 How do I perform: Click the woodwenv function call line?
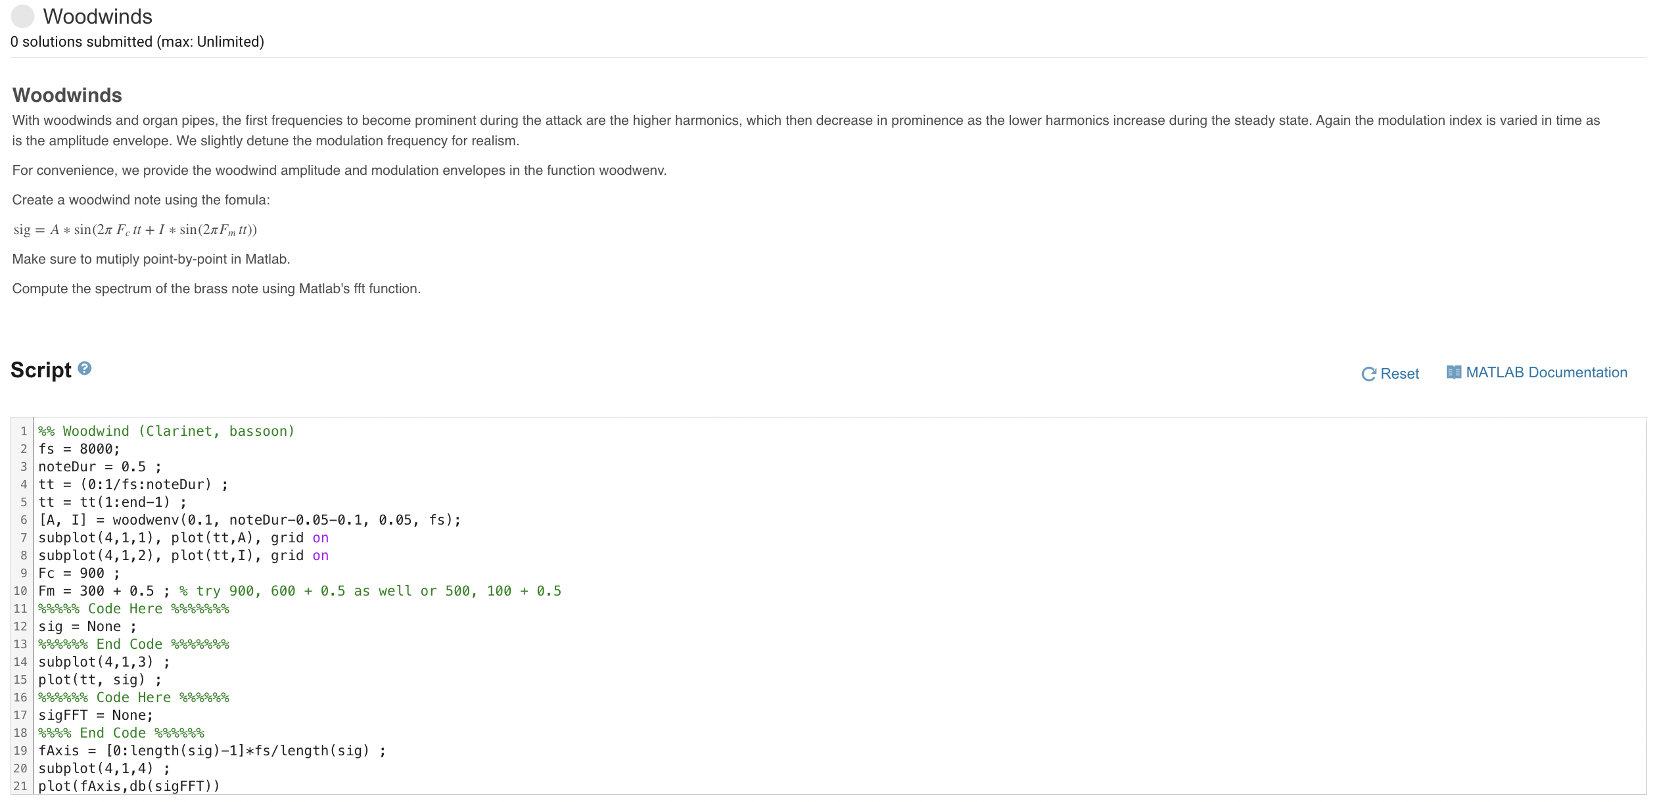pyautogui.click(x=250, y=520)
